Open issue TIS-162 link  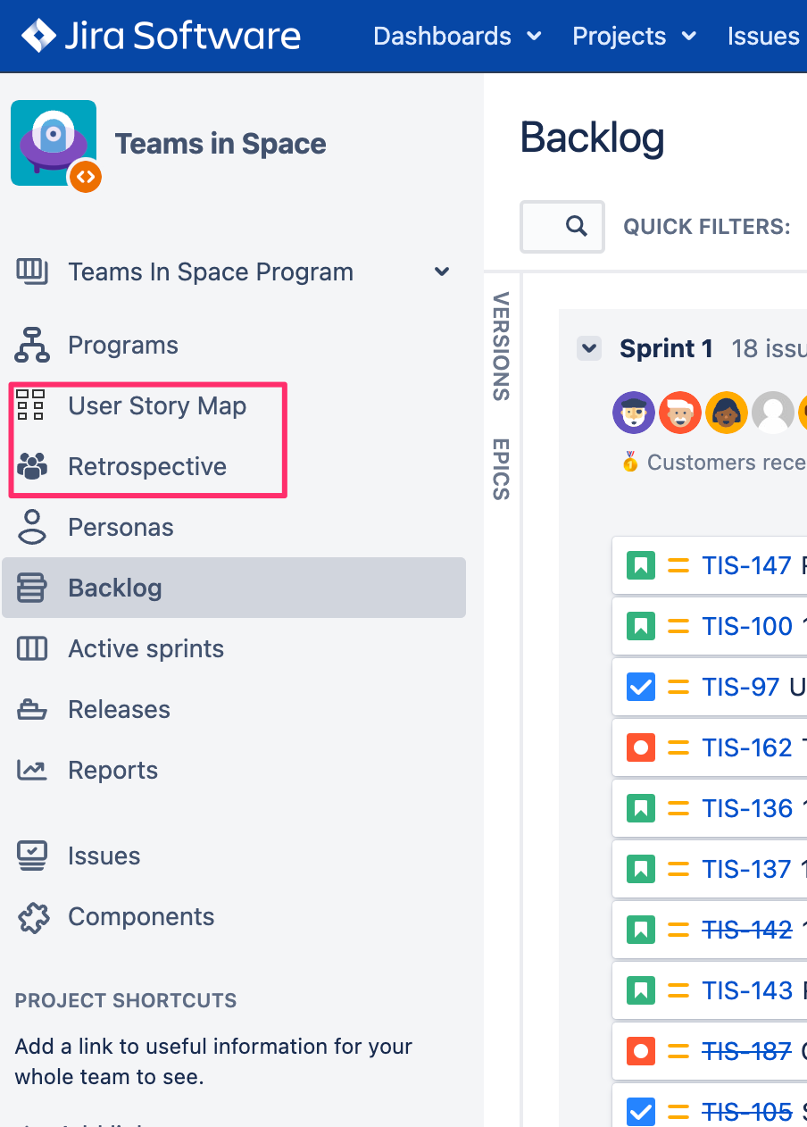(746, 747)
